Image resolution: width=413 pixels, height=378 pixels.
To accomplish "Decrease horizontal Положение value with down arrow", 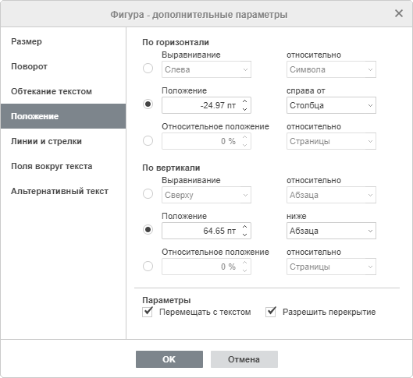I will click(244, 109).
